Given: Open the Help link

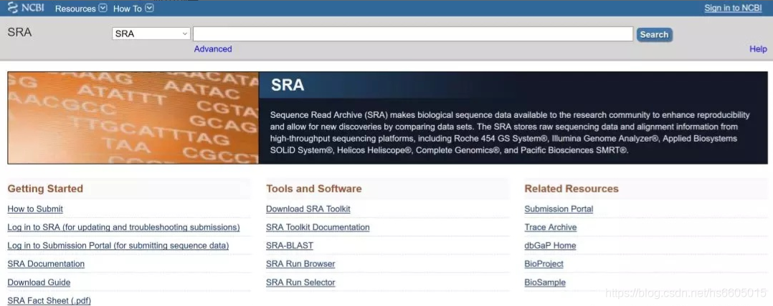Looking at the screenshot, I should (758, 49).
